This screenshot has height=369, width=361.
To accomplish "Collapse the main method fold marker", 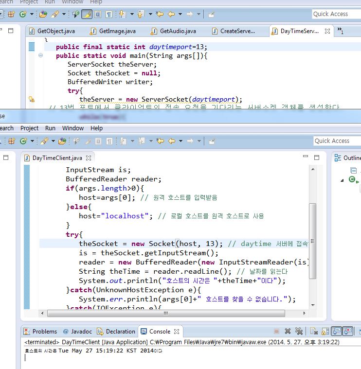I will 41,56.
